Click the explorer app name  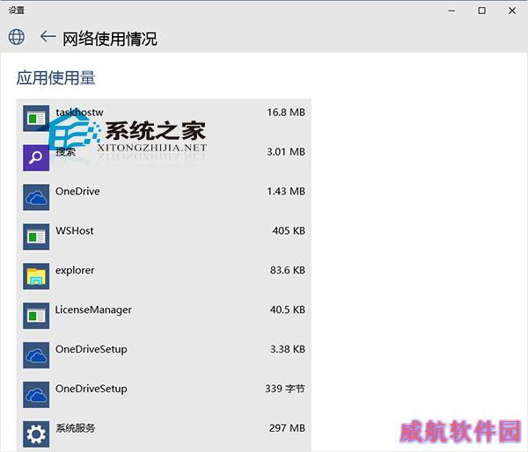tap(75, 270)
